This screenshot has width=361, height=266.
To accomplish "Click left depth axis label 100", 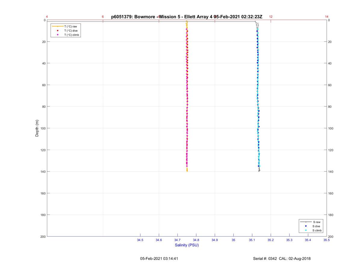I will click(x=43, y=128).
